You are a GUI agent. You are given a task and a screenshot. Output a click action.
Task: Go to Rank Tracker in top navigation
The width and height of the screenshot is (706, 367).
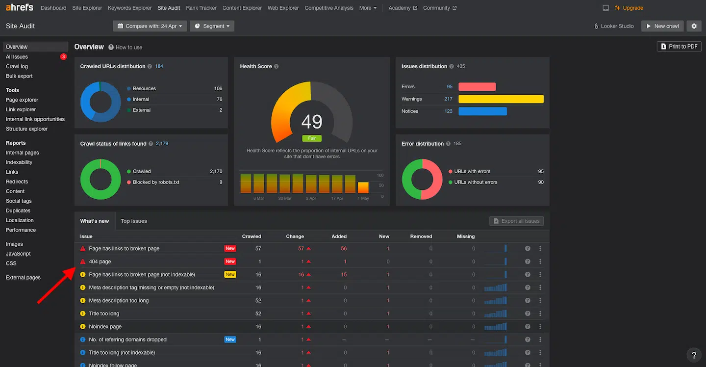tap(202, 8)
